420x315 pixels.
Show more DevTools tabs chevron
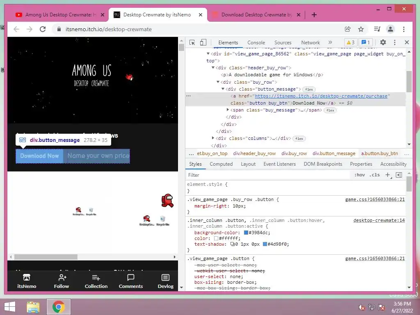330,42
